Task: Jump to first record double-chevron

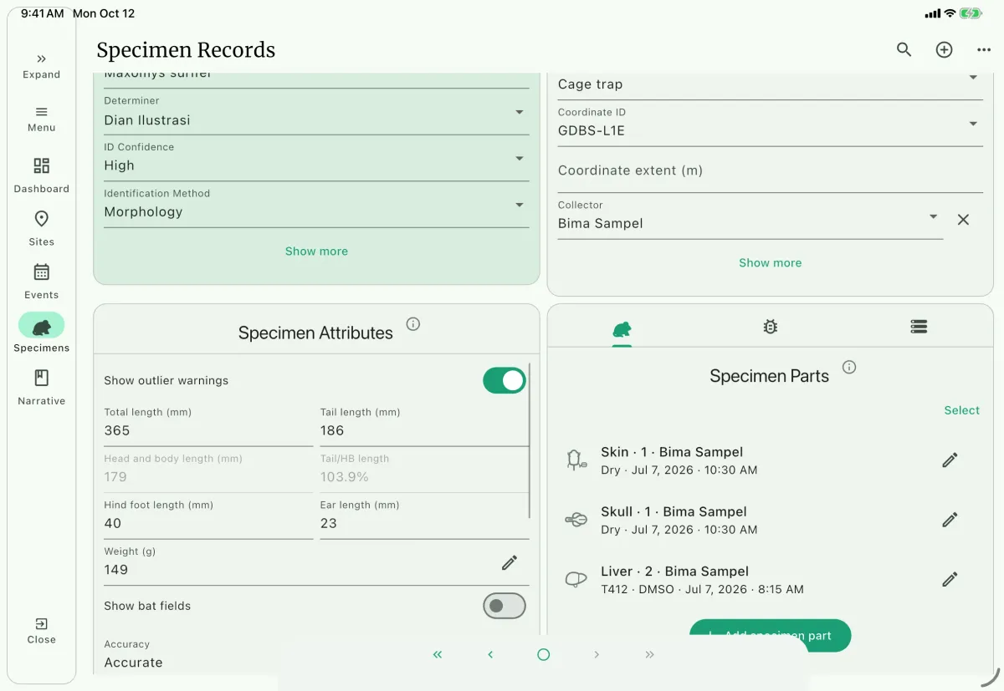Action: click(438, 654)
